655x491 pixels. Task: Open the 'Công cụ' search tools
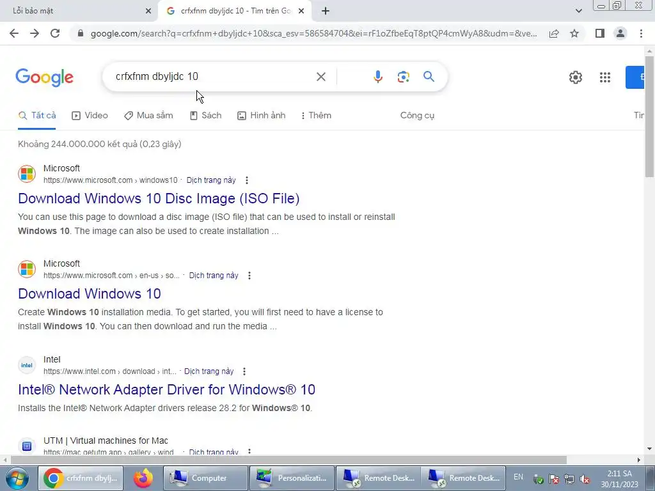coord(417,116)
